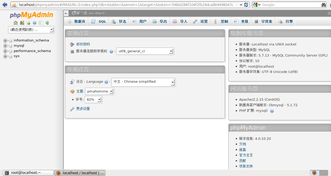Click the Google search engine icon
This screenshot has height=176, width=331.
pyautogui.click(x=255, y=5)
